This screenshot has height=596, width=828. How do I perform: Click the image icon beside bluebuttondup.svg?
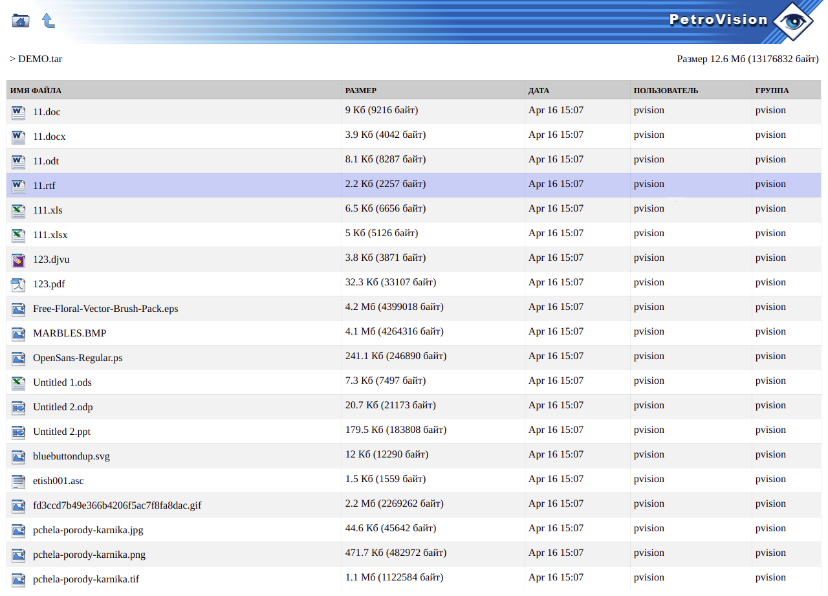coord(18,456)
